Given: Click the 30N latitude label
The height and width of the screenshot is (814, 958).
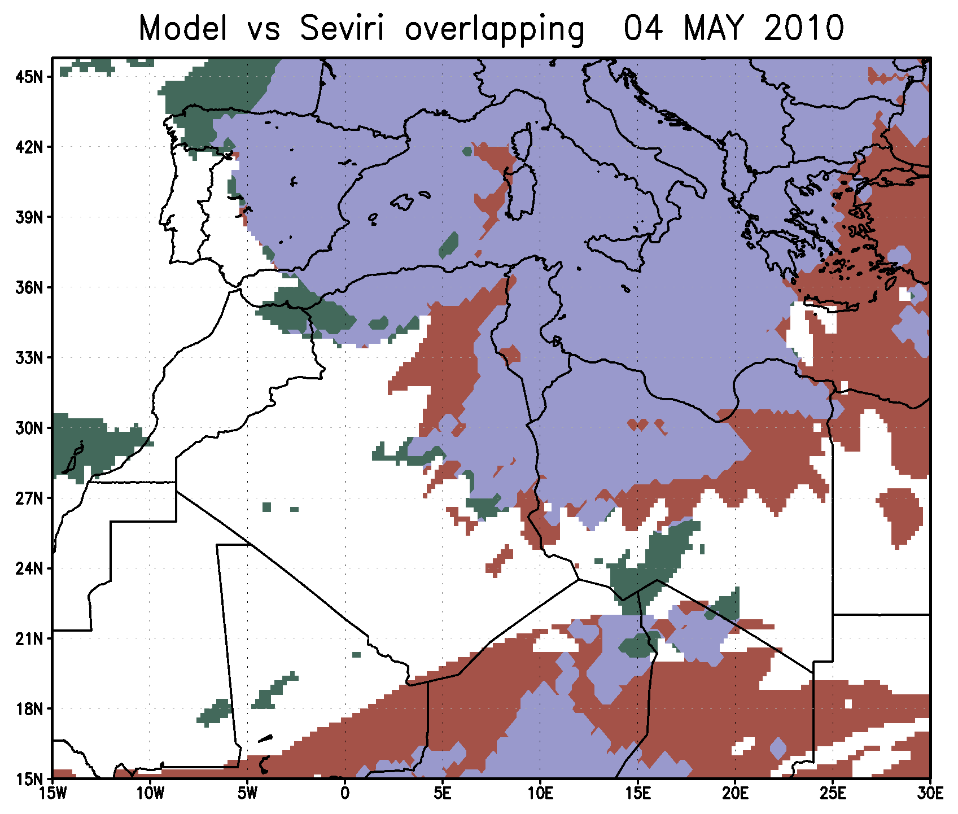Looking at the screenshot, I should coord(29,428).
